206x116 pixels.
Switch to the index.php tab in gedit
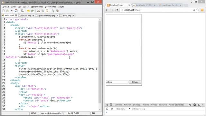[67, 15]
